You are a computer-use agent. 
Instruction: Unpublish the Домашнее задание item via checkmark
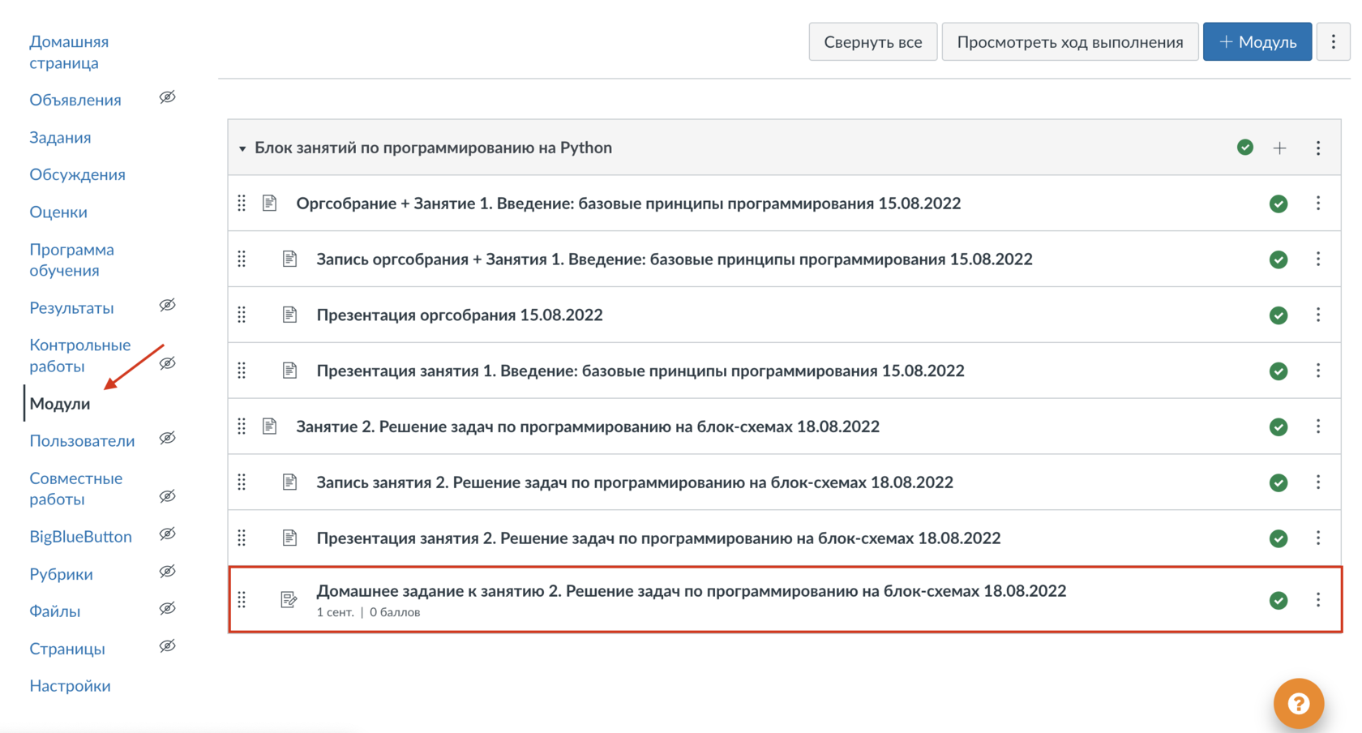(x=1278, y=600)
